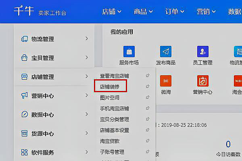Select 子账号管理 in submenu
Screen dimensions: 242x161
click(x=112, y=152)
